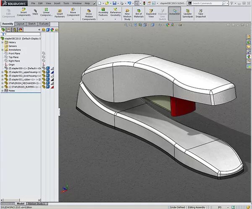Toggle visibility icon for STAPLER005_BUMPER
This screenshot has height=209, width=252.
[44, 87]
